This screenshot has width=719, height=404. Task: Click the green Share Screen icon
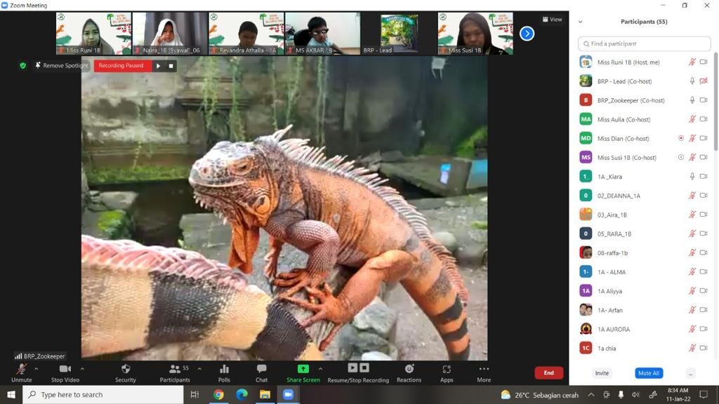point(303,369)
